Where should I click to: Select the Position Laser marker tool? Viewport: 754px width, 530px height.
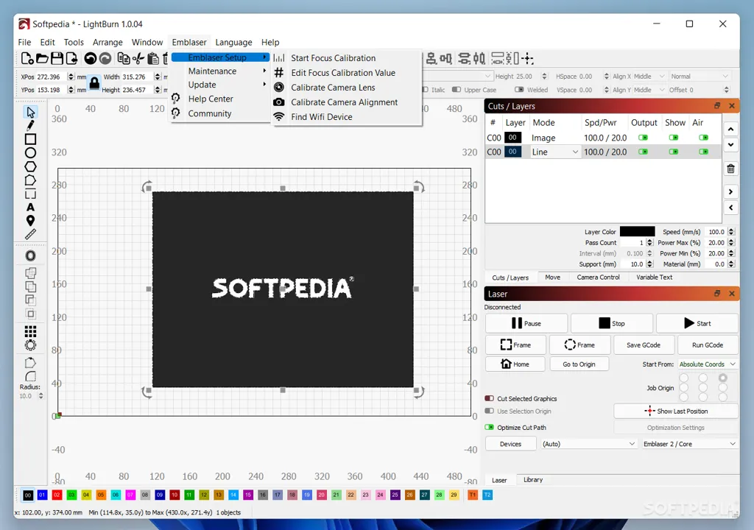click(x=30, y=221)
